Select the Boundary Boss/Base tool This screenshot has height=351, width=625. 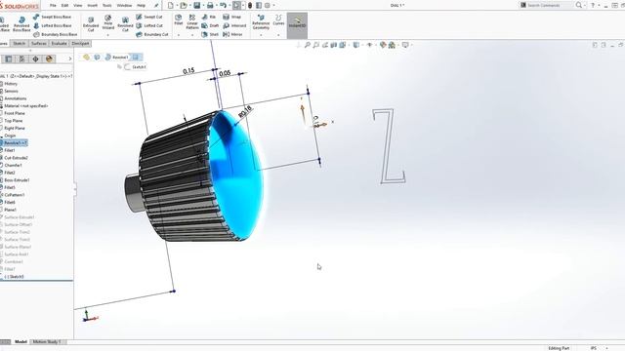pos(56,34)
